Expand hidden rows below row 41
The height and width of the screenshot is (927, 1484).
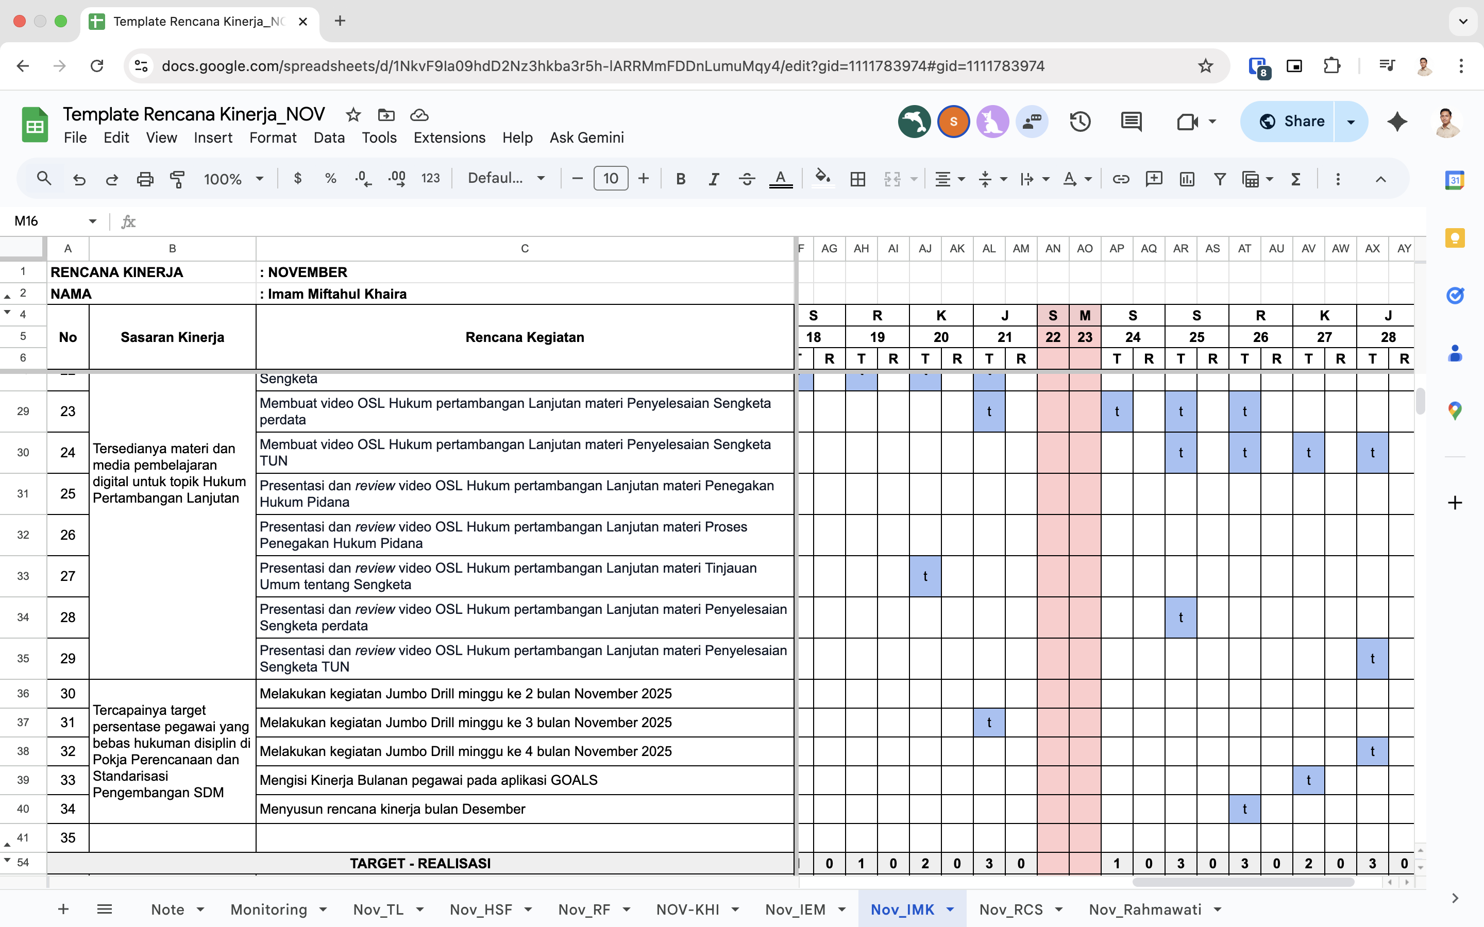[7, 845]
